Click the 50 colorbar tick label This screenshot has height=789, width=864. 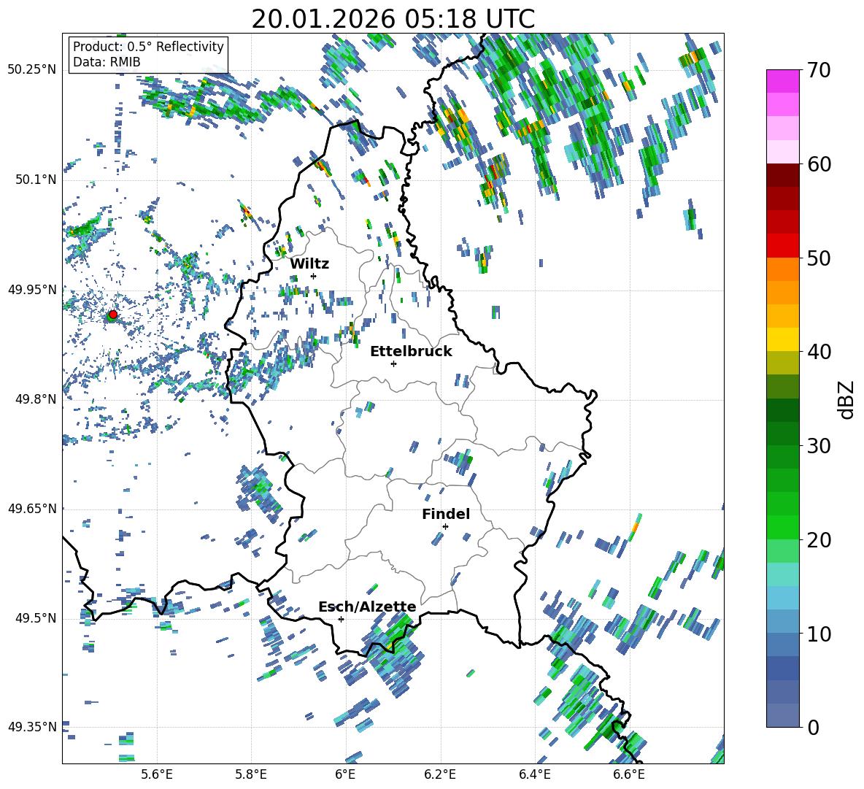819,258
